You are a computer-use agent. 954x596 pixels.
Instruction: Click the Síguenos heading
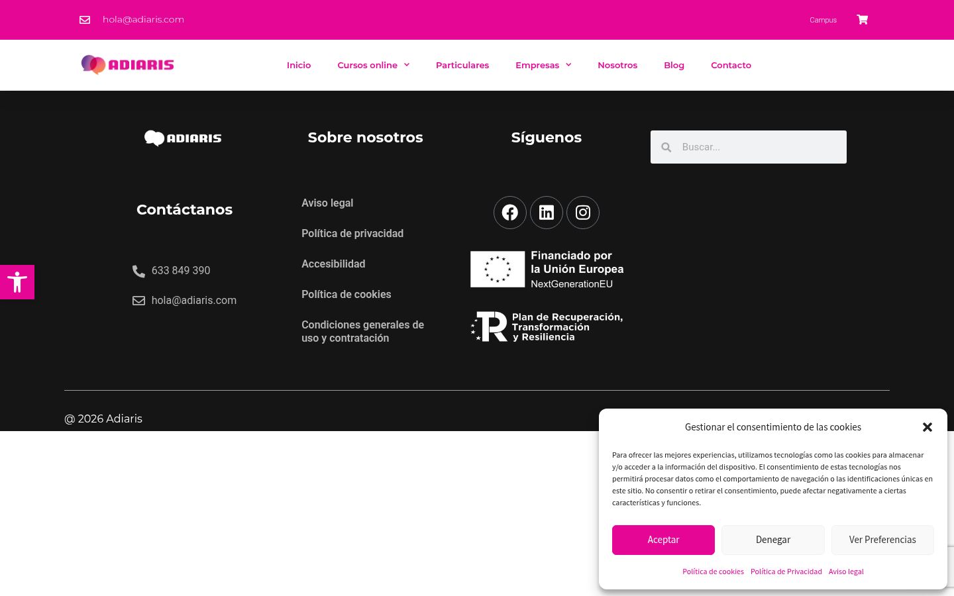(547, 137)
